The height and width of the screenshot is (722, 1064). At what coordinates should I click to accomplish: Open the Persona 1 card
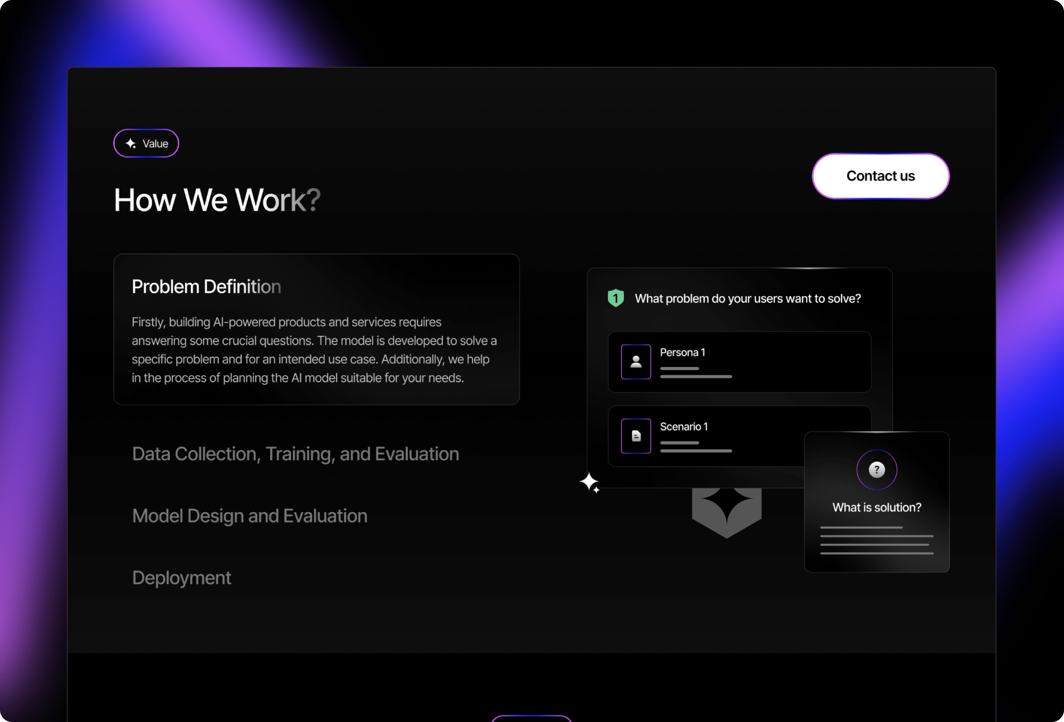point(739,362)
